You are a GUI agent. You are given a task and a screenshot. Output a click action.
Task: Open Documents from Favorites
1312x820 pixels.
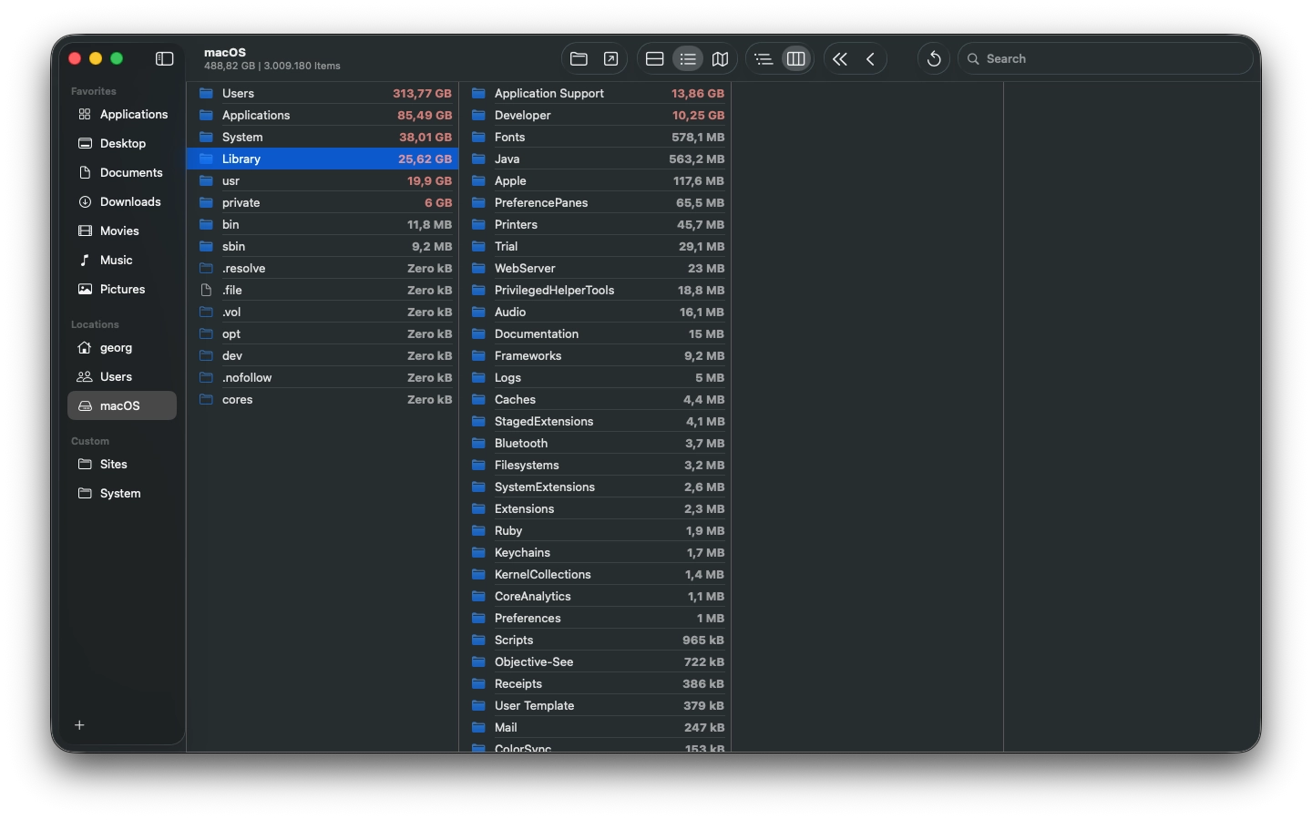pyautogui.click(x=122, y=172)
